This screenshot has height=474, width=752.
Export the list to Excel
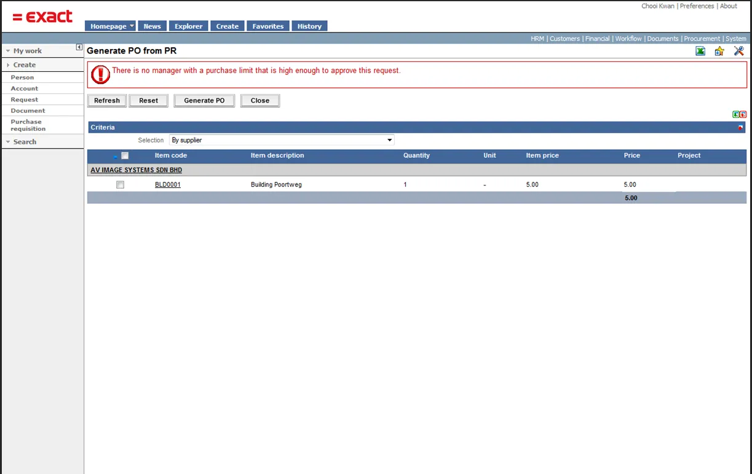pyautogui.click(x=700, y=52)
